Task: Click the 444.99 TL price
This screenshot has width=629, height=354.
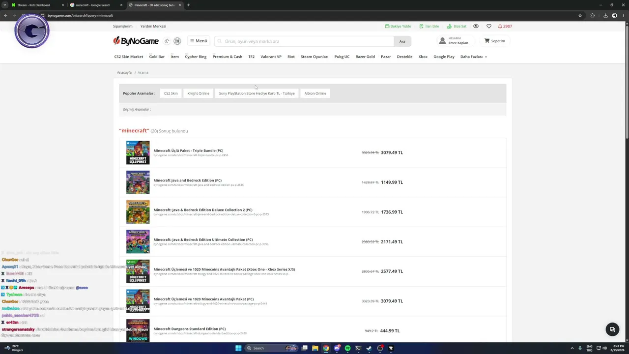Action: point(391,331)
